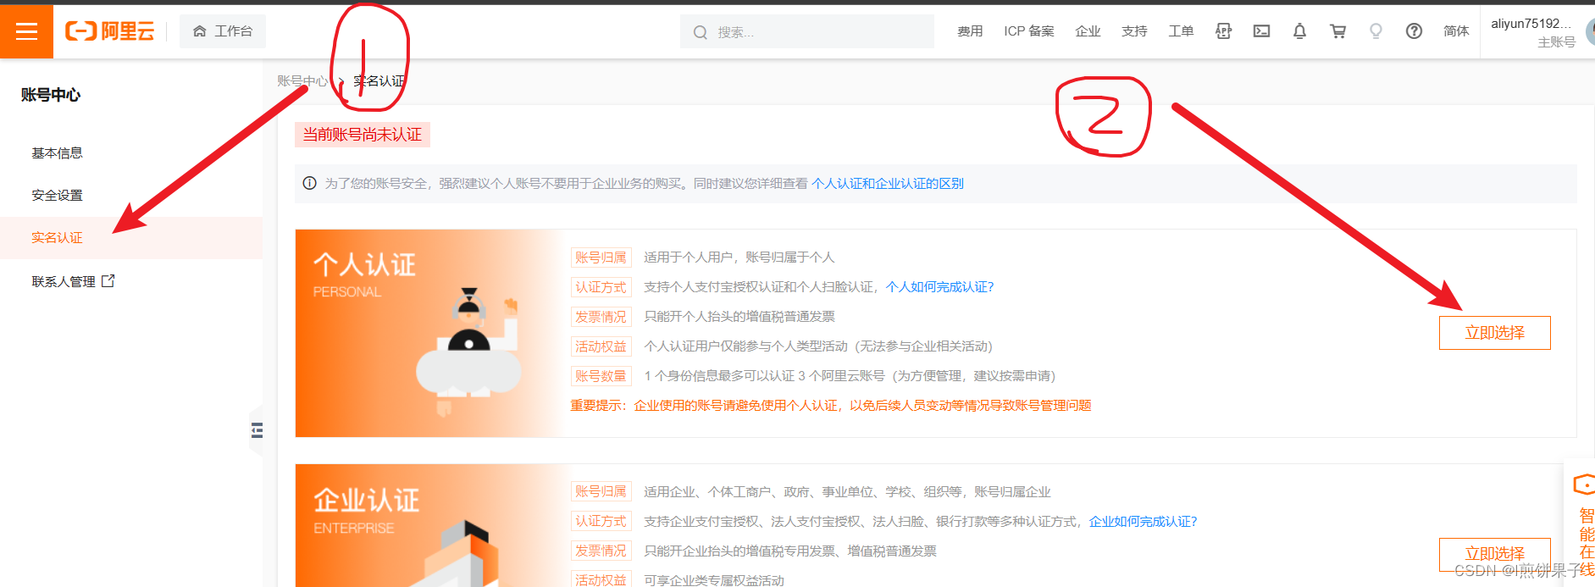
Task: Focus the top search box
Action: 806,31
